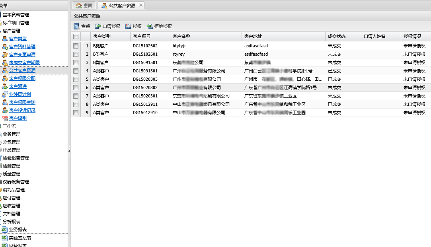Image resolution: width=431 pixels, height=247 pixels.
Task: Expand the 业务管理 menu group
Action: [11, 134]
